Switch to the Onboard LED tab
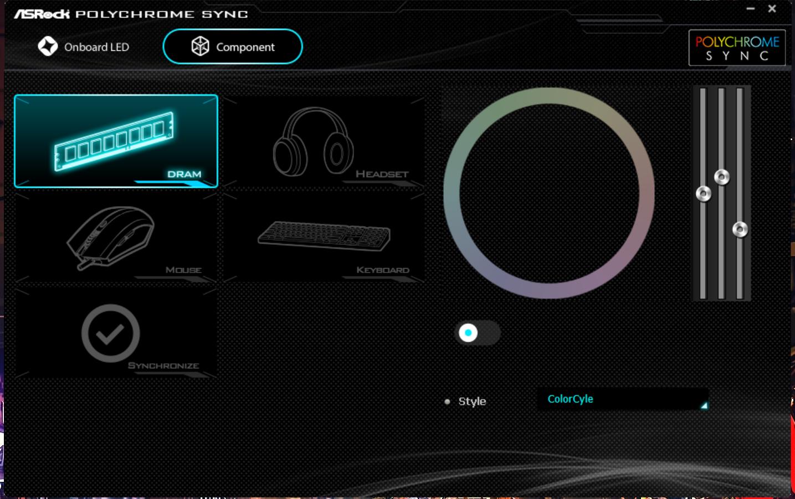The width and height of the screenshot is (795, 499). point(83,47)
